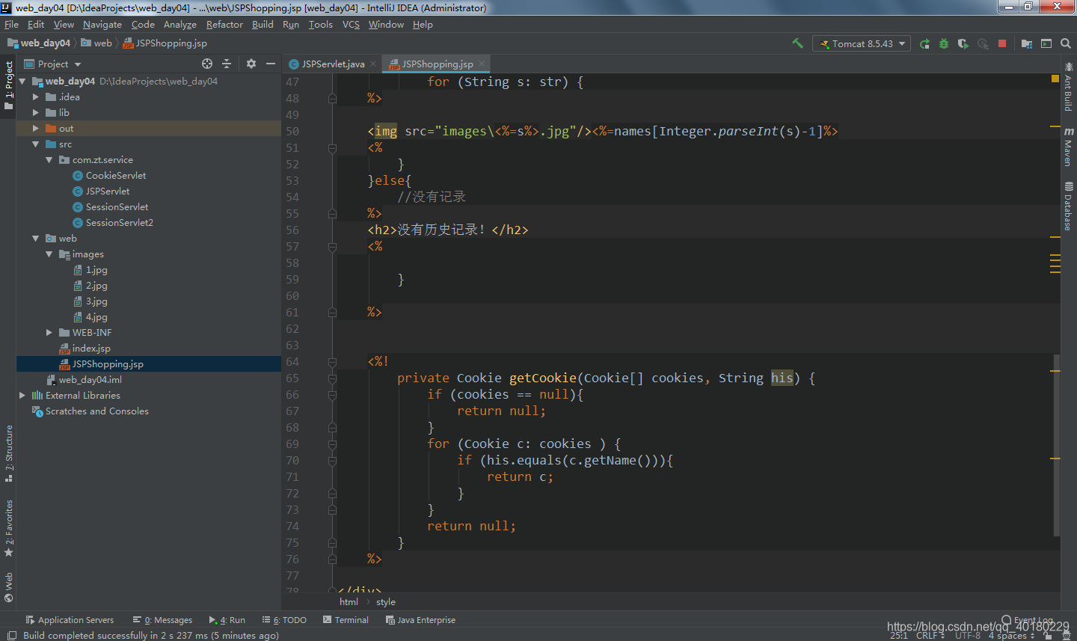Collapse the web_day04 project root node
This screenshot has width=1077, height=641.
tap(22, 81)
